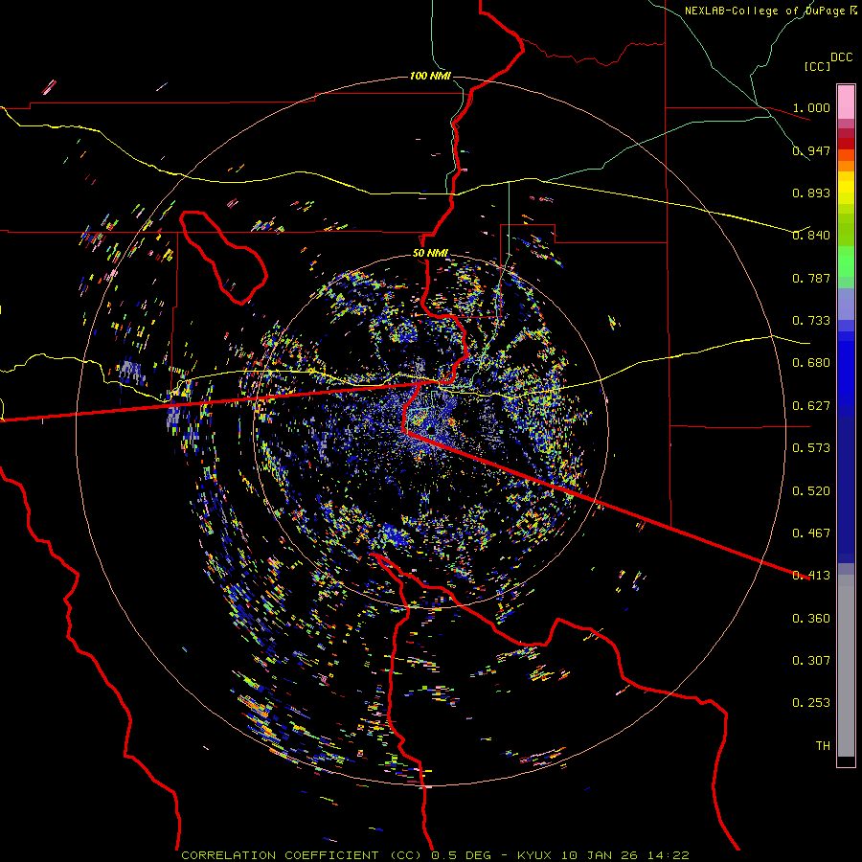Click the 0.733 legend value

pyautogui.click(x=811, y=321)
